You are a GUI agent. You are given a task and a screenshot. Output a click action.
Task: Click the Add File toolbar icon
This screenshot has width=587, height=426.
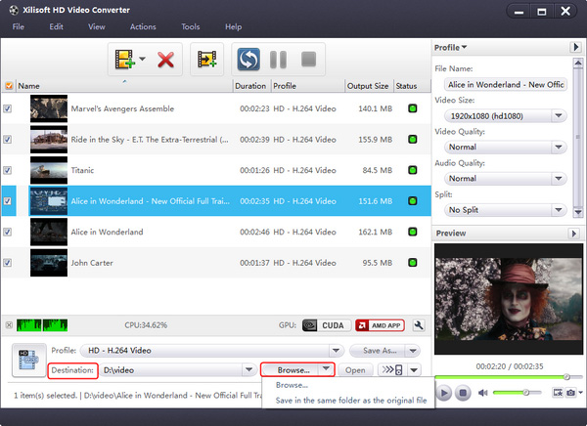[x=124, y=61]
